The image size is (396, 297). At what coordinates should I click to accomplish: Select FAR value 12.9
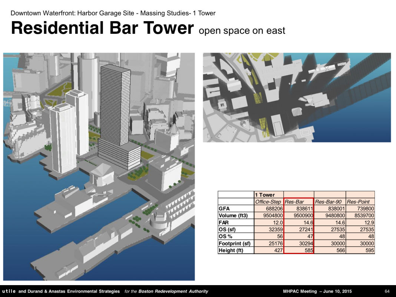(369, 223)
